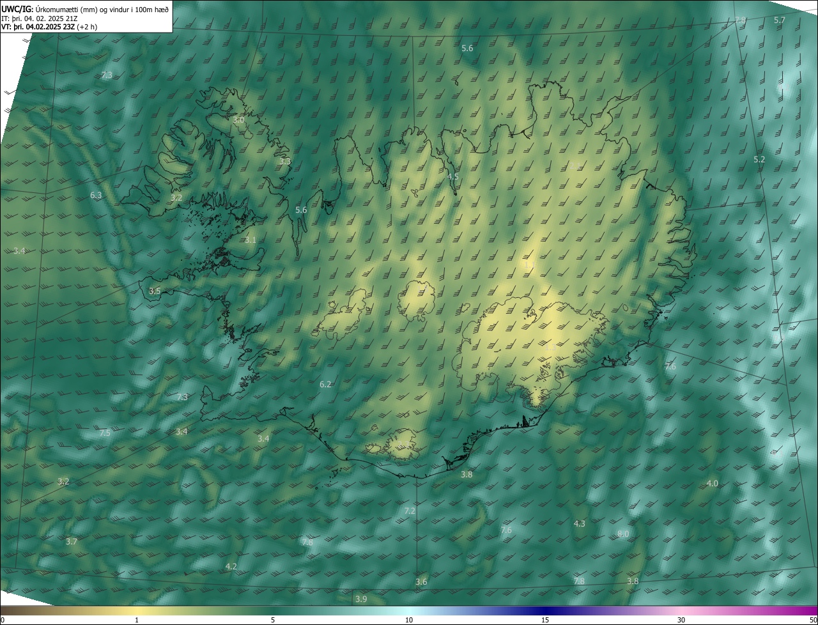Click the '0' tick on color scale
818x625 pixels.
(3, 621)
